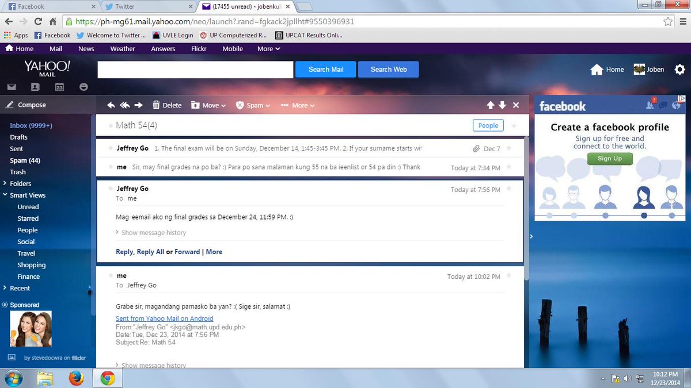Open the settings gear icon
691x388 pixels.
coord(680,70)
